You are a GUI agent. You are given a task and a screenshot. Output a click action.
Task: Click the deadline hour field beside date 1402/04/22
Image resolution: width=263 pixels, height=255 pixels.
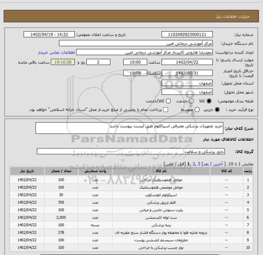tap(135, 62)
